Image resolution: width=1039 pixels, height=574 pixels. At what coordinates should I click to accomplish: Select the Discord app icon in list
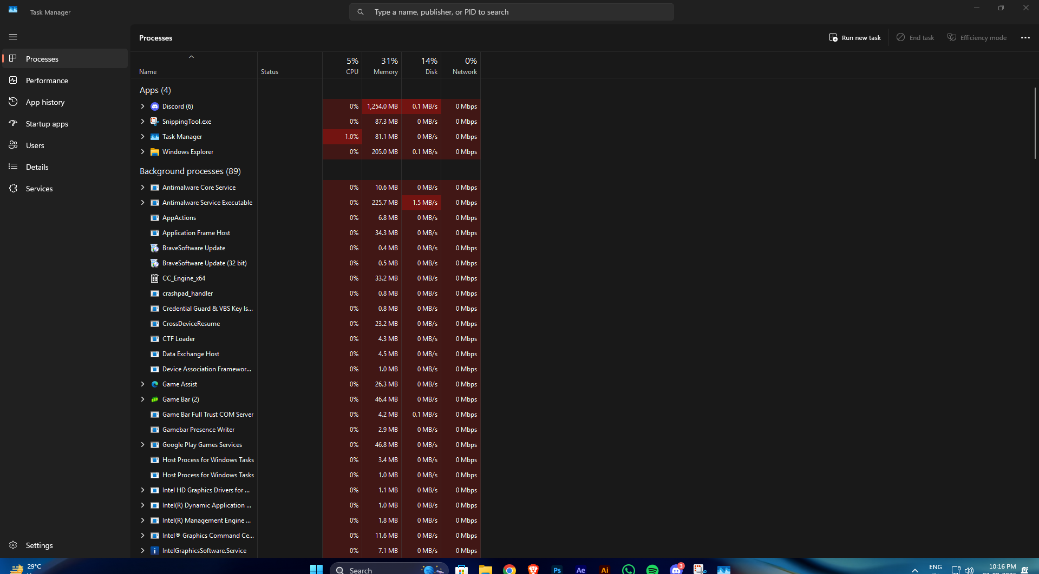coord(155,106)
